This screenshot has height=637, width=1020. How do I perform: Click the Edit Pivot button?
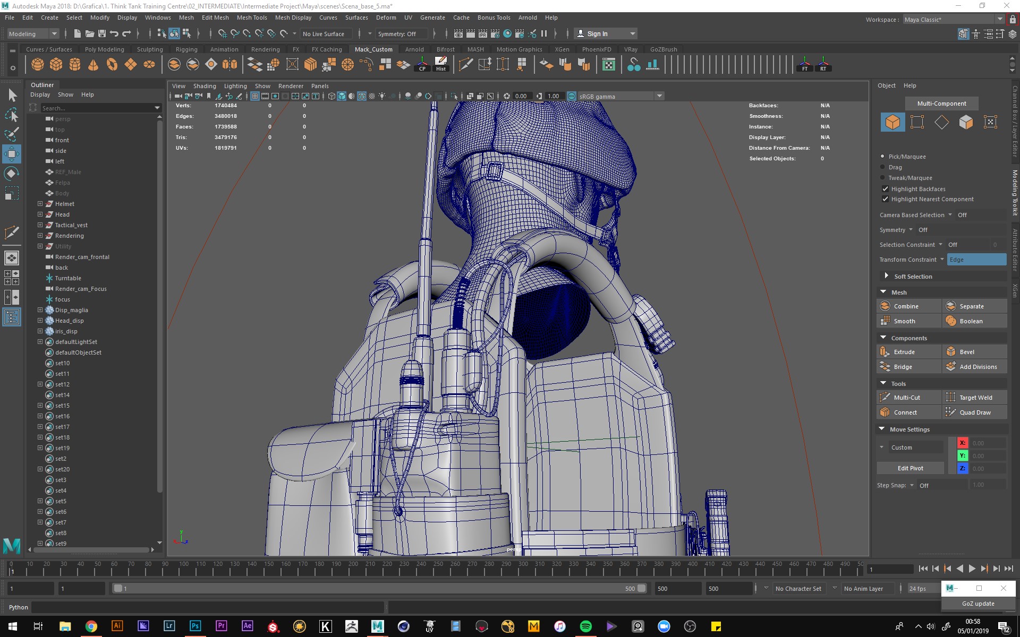[x=910, y=468]
